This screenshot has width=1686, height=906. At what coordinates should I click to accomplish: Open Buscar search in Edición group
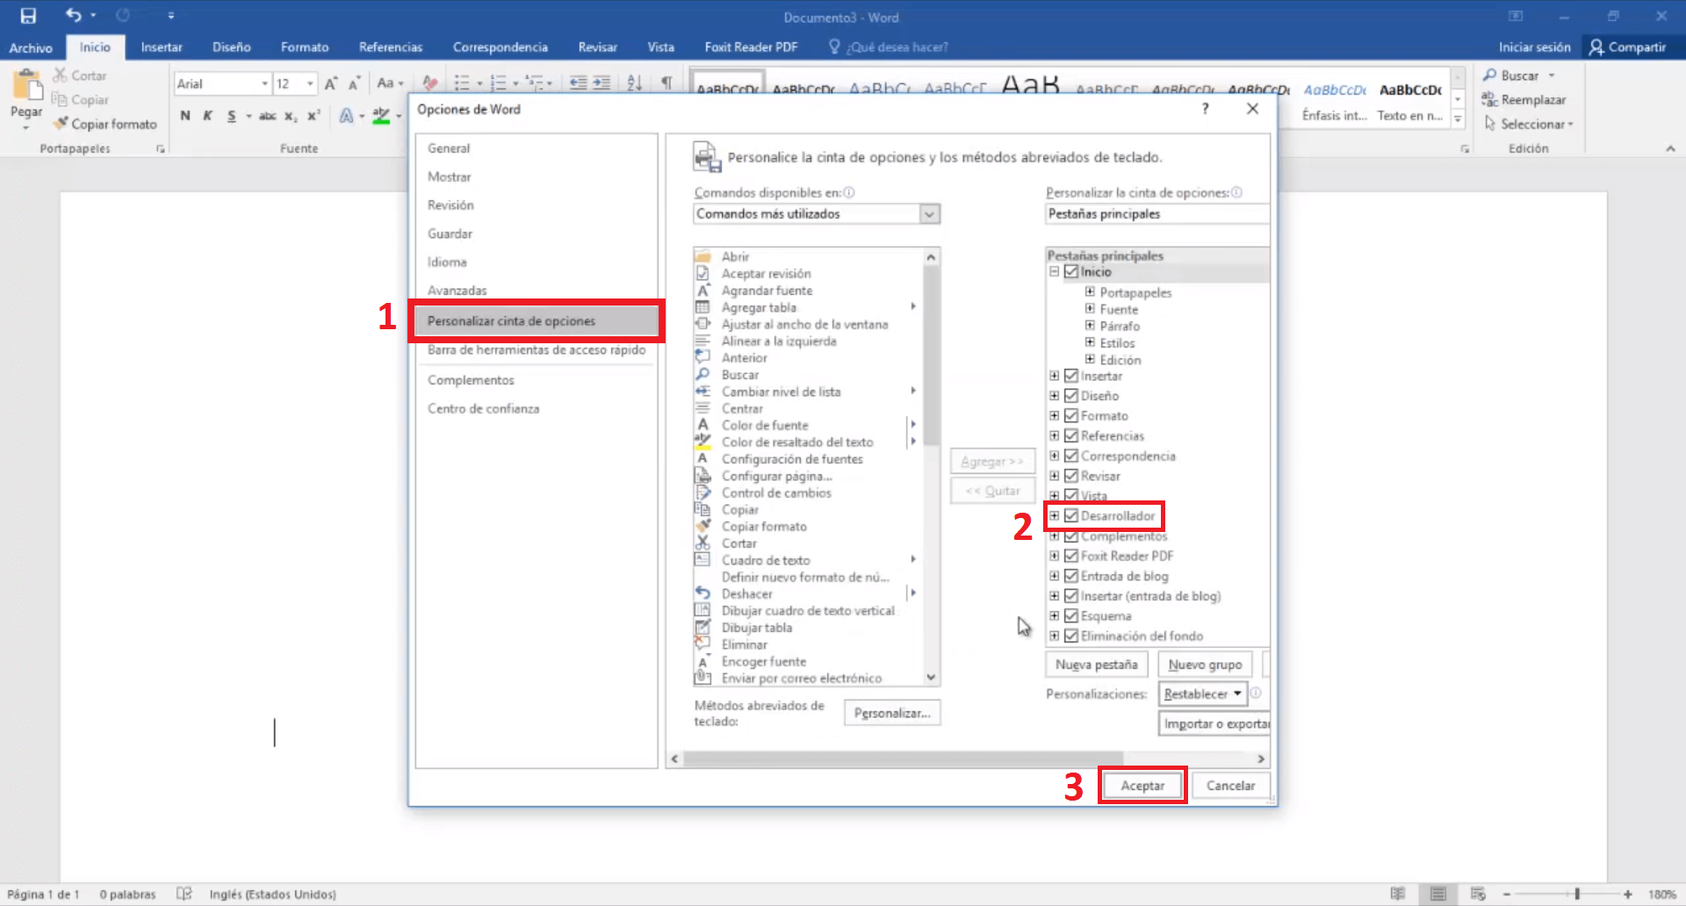point(1519,75)
